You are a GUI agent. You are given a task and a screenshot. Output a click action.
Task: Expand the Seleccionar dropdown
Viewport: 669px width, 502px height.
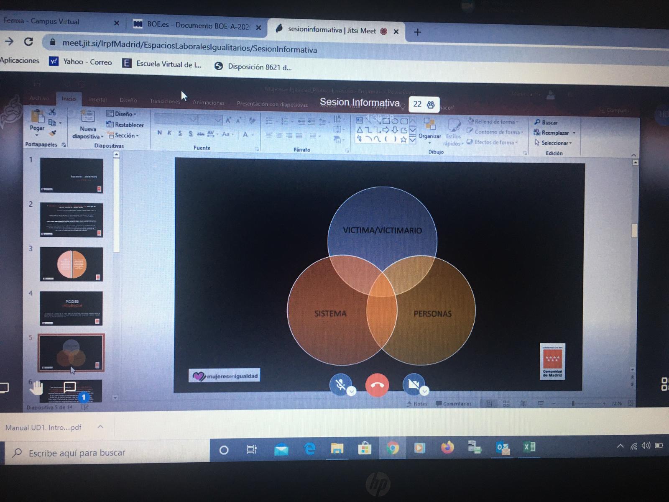click(x=553, y=143)
